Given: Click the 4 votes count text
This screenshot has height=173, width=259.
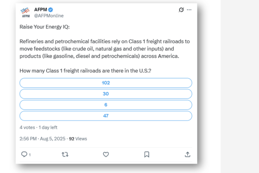Looking at the screenshot, I should click(27, 128).
